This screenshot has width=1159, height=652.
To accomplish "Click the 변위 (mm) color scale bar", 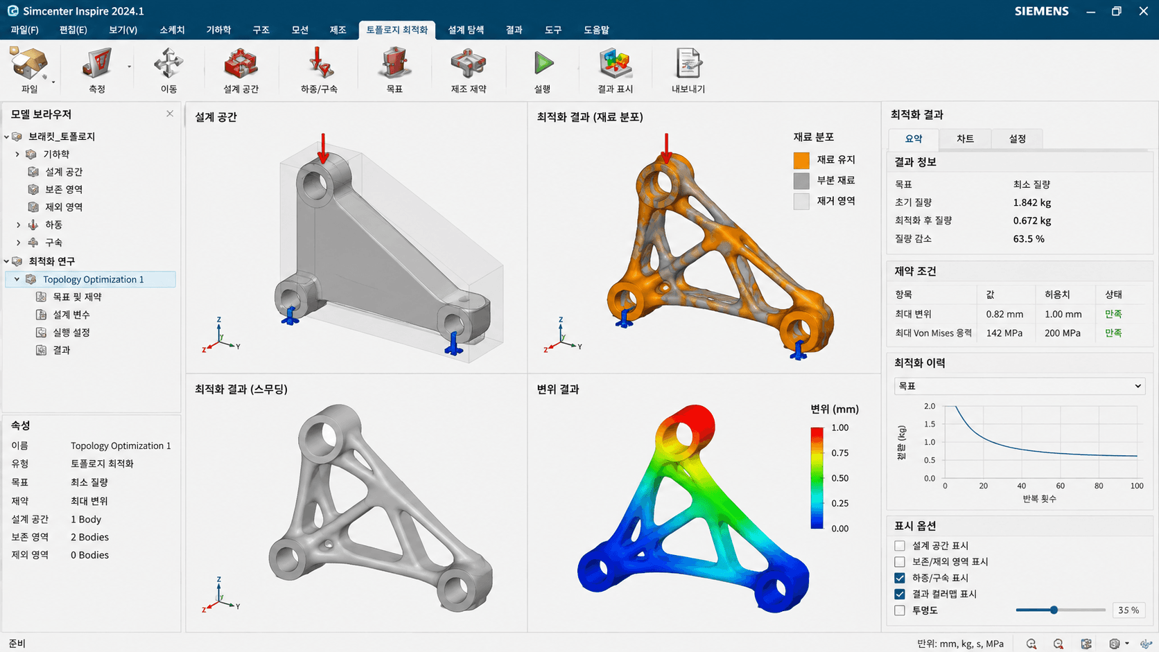I will pyautogui.click(x=817, y=478).
